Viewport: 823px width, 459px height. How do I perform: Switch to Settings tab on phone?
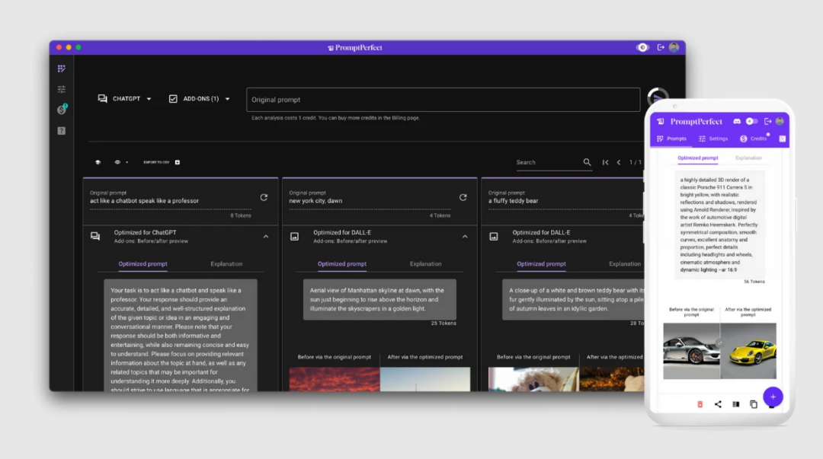pos(713,139)
